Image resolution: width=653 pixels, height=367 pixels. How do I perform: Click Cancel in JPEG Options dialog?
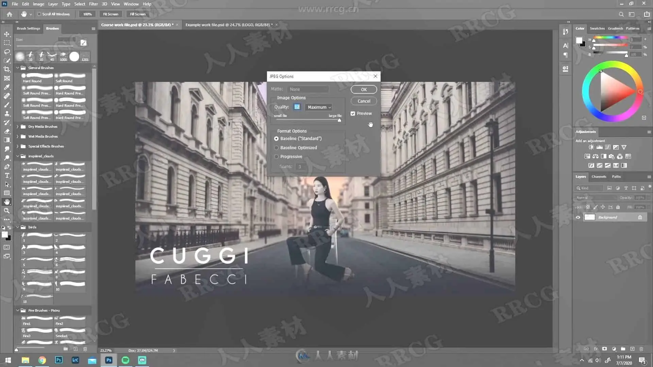point(364,101)
